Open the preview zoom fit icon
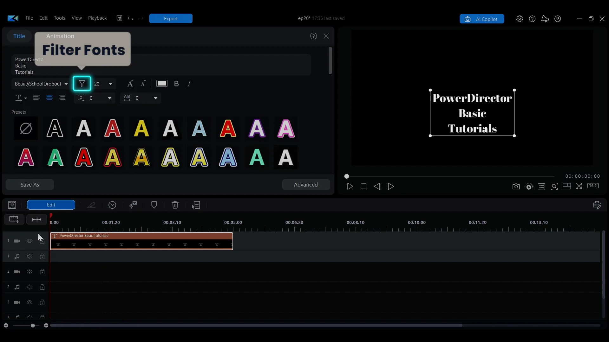 pos(554,187)
